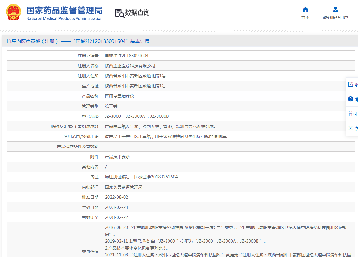The height and width of the screenshot is (257, 358).
Task: Open 政务服务门户 navigation link
Action: [335, 18]
